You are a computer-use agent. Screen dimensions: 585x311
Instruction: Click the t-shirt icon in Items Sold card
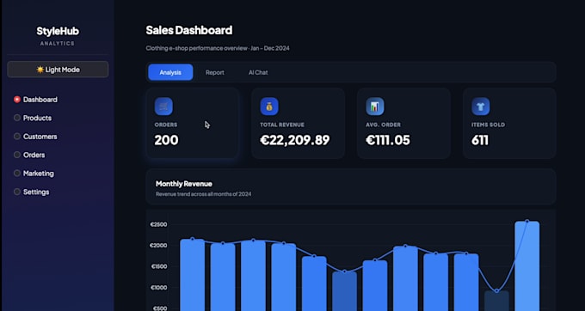coord(481,107)
